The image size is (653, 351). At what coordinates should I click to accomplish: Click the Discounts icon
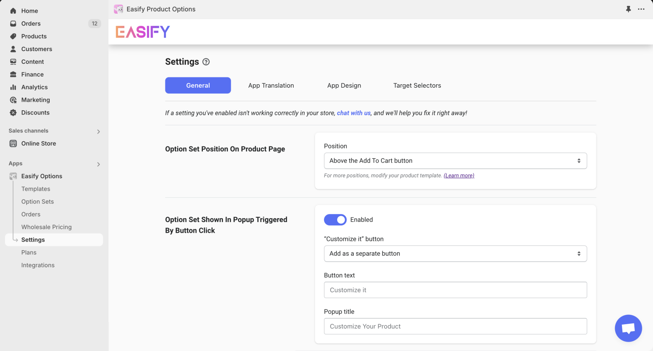[x=13, y=113]
